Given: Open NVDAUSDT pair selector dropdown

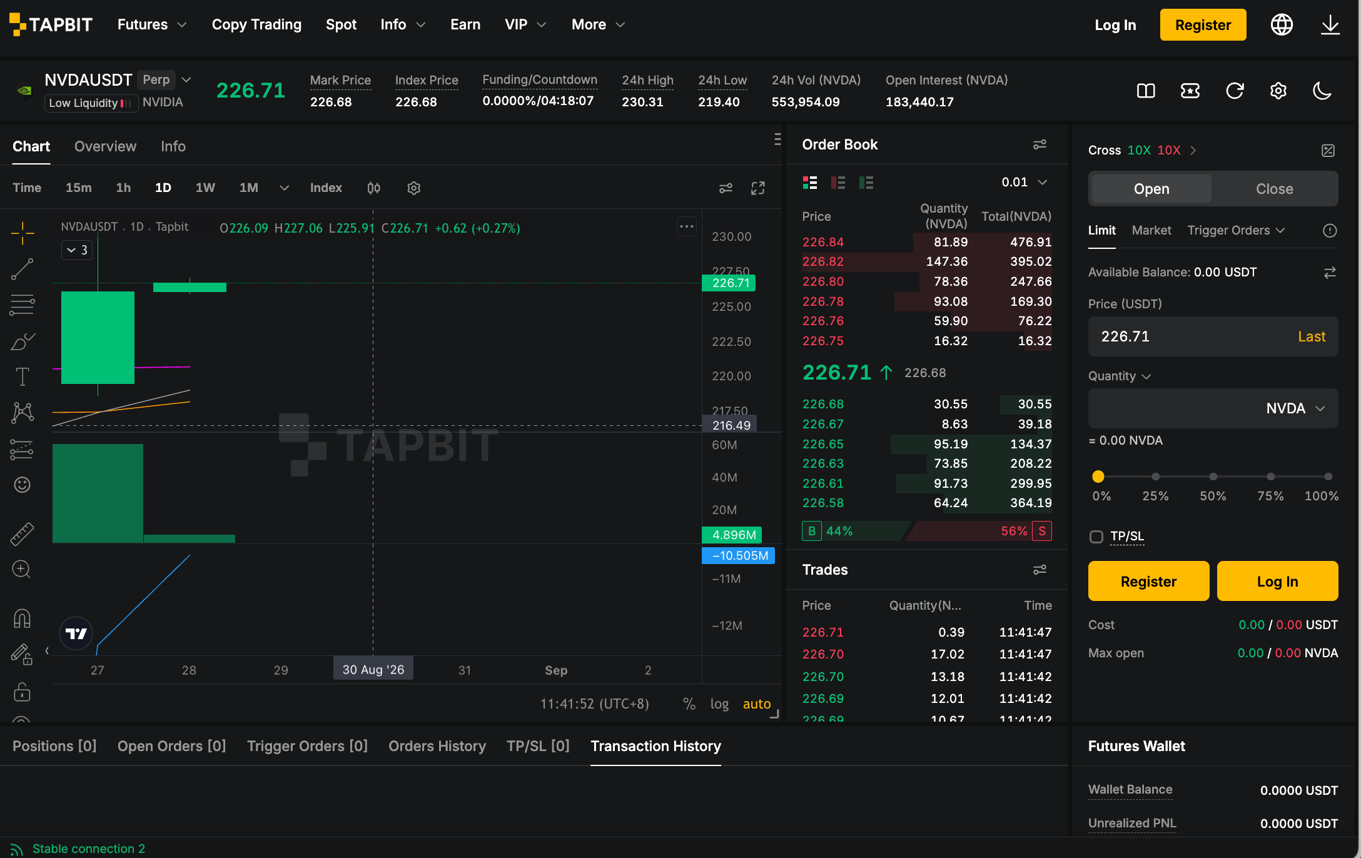Looking at the screenshot, I should (186, 80).
